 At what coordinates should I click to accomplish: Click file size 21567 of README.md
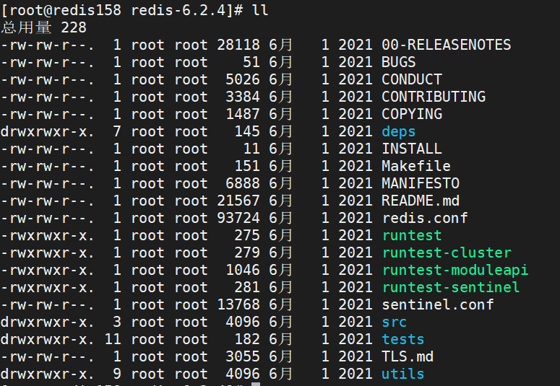click(238, 201)
